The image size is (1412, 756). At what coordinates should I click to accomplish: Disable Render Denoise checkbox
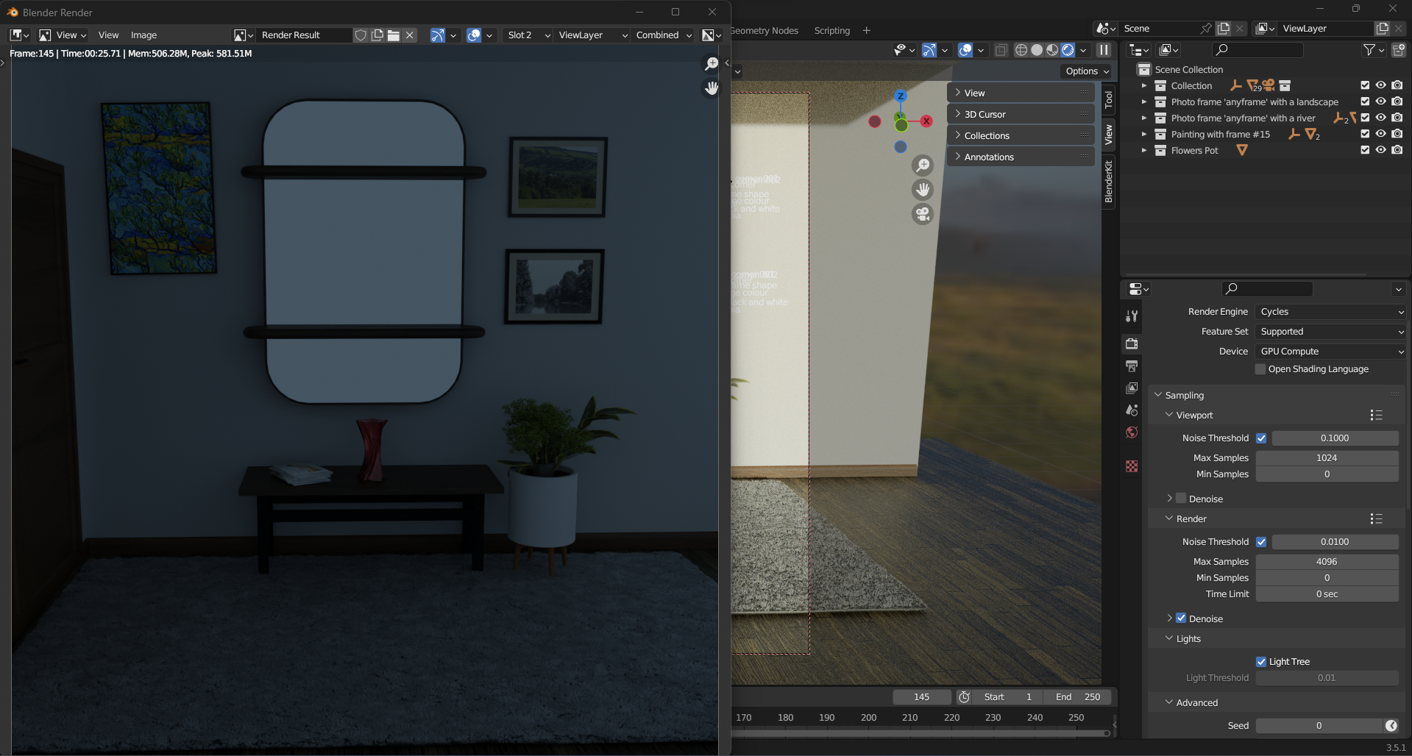point(1181,618)
